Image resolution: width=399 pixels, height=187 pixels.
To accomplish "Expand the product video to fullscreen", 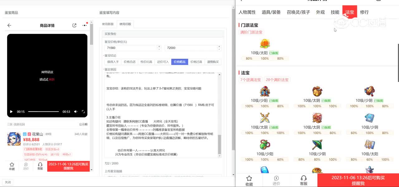I will (83, 112).
